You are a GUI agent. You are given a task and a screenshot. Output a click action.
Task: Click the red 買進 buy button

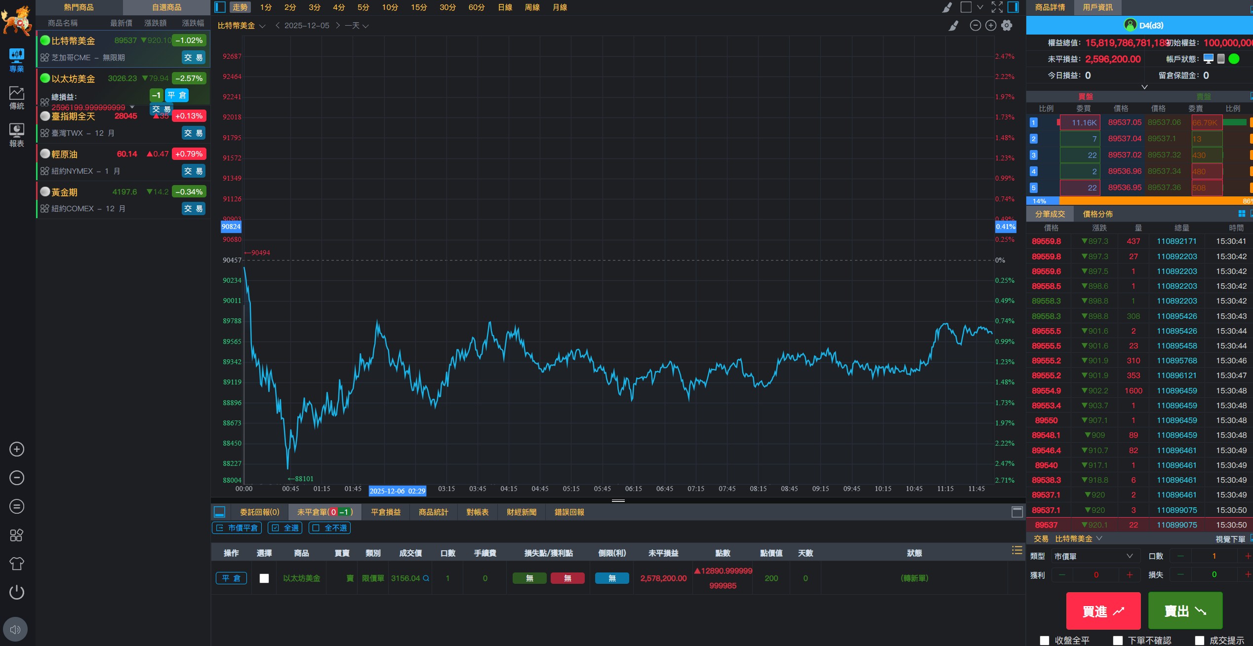1103,611
